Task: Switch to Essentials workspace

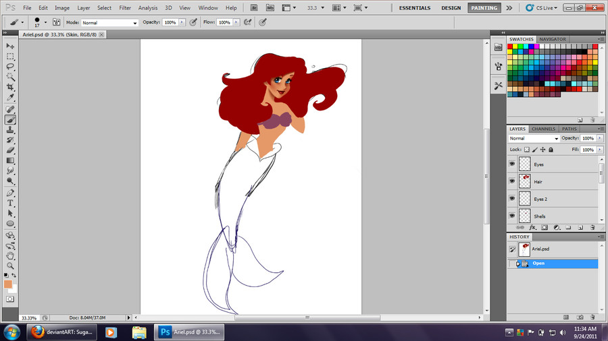Action: coord(415,7)
